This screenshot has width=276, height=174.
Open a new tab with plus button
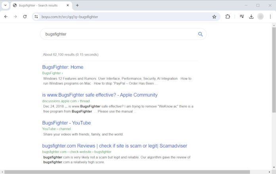click(x=77, y=6)
